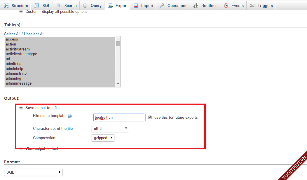
Task: Select Custom display all options radio
Action: point(21,12)
